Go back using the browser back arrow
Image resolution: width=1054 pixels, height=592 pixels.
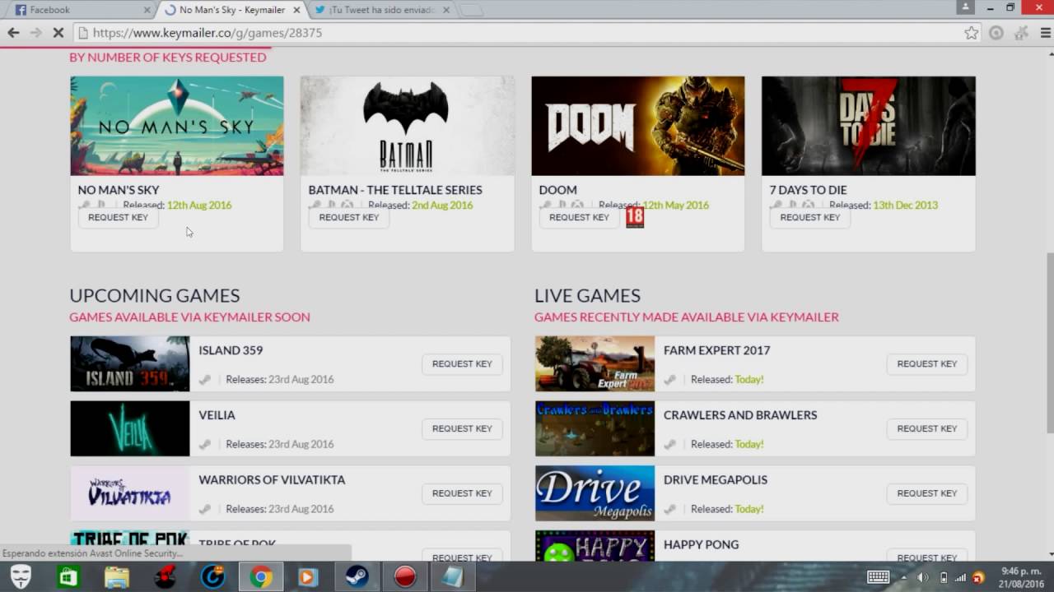point(13,33)
